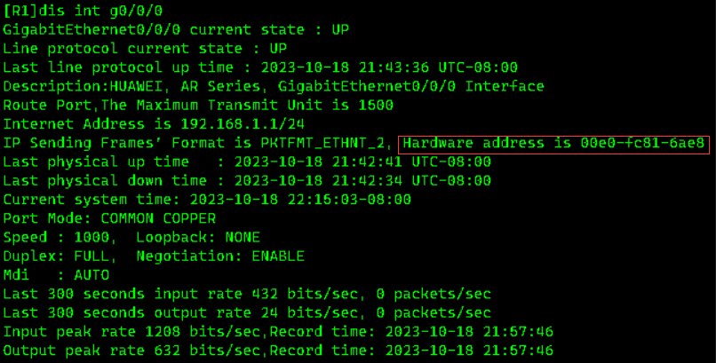
Task: Click the command prompt text [R1]dis int g0/0/0
Action: point(74,11)
